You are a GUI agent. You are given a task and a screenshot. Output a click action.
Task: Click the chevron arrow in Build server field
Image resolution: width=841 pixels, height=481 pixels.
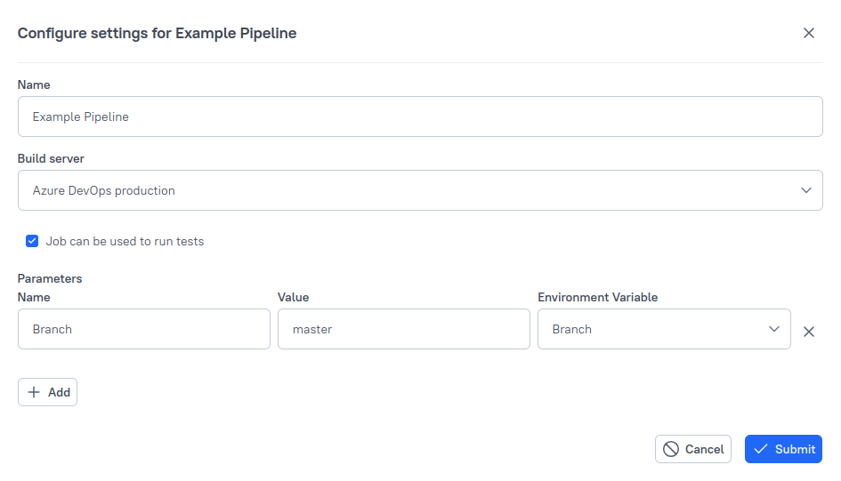(x=805, y=190)
